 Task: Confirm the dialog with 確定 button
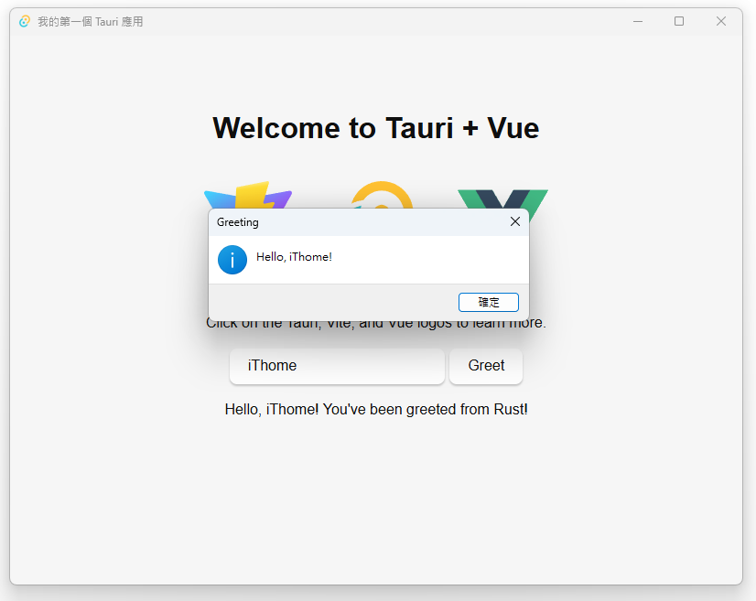coord(489,302)
